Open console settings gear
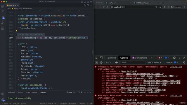The image size is (187, 105). click(x=184, y=62)
